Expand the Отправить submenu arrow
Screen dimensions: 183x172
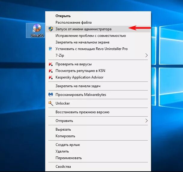click(146, 121)
